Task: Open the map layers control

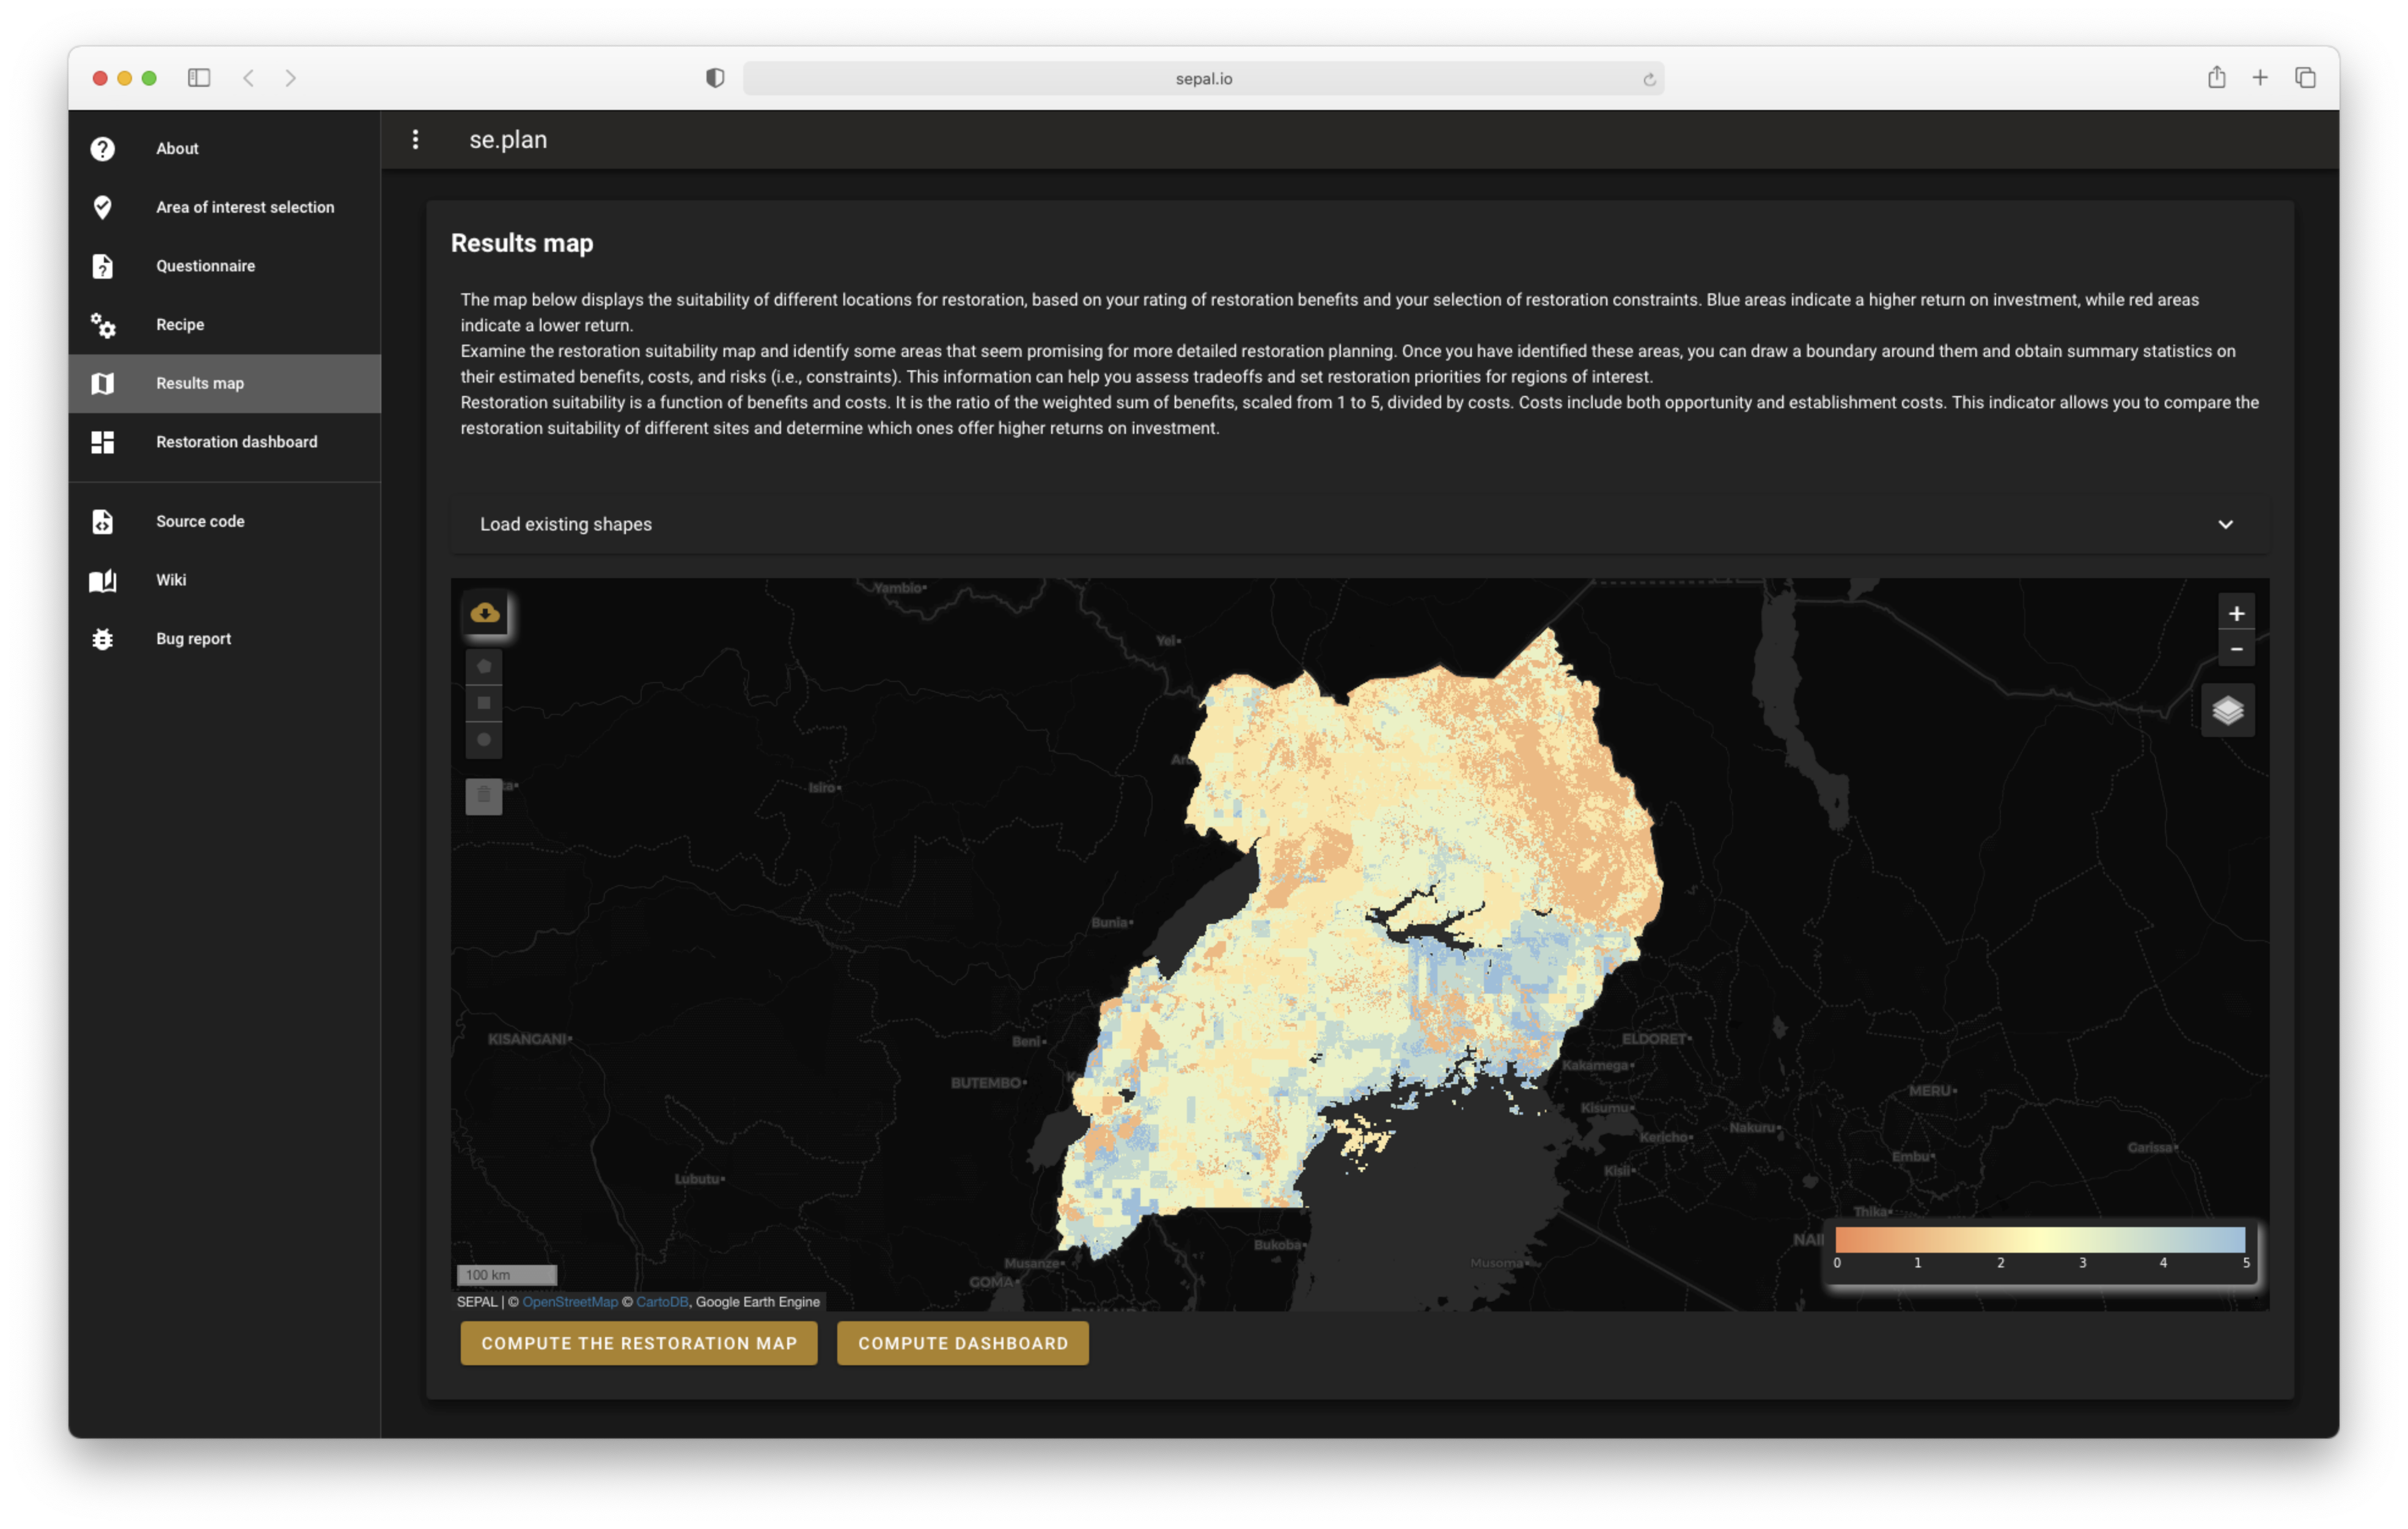Action: pyautogui.click(x=2227, y=710)
